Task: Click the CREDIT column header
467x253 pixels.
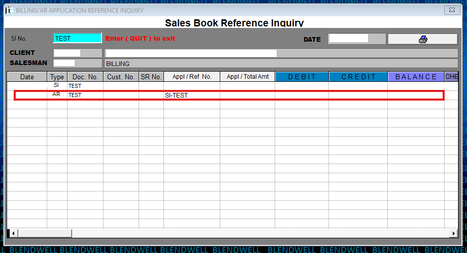Action: (x=358, y=77)
